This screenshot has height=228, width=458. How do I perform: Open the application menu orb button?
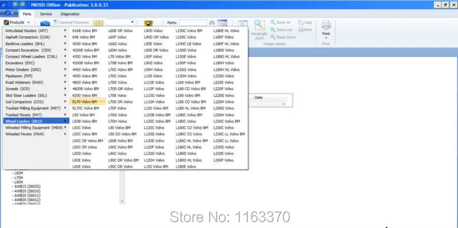pos(9,13)
